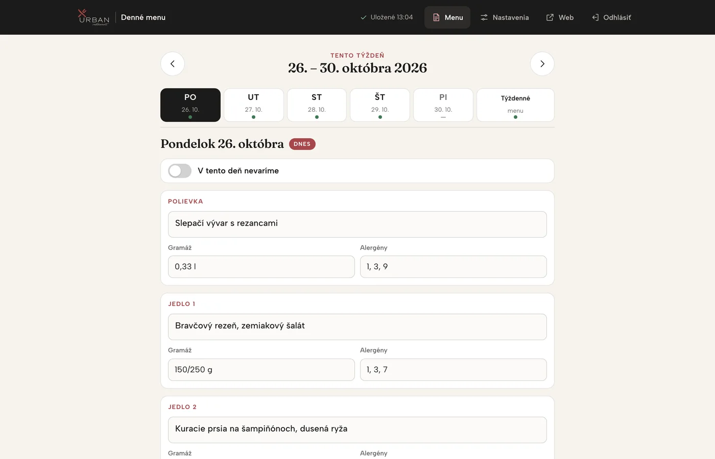
Task: Open the Týždenné menu tab
Action: tap(515, 105)
